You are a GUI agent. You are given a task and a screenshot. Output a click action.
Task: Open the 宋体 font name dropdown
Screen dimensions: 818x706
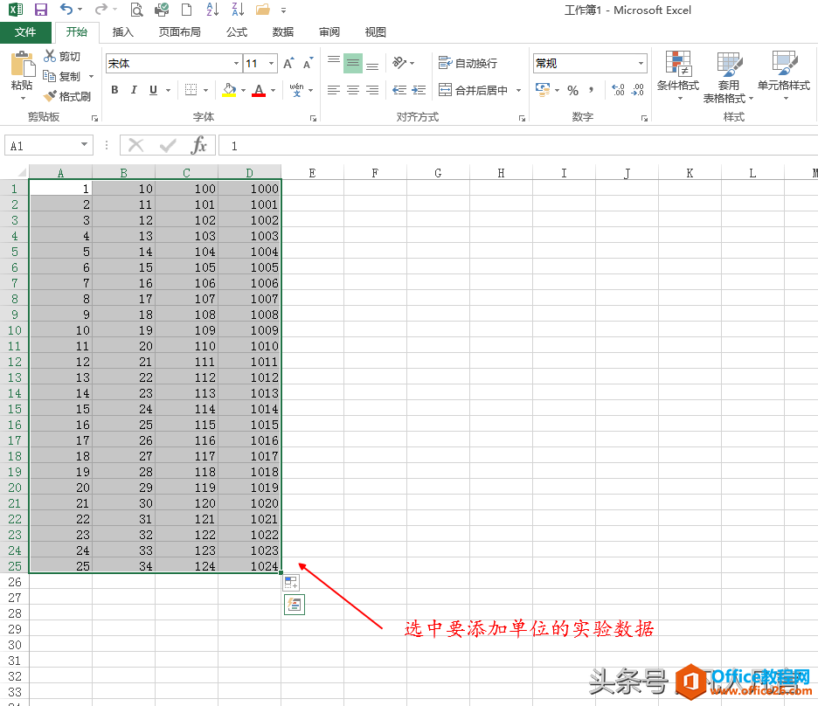[236, 63]
